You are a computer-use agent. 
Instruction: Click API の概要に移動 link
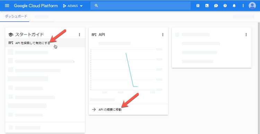click(110, 110)
